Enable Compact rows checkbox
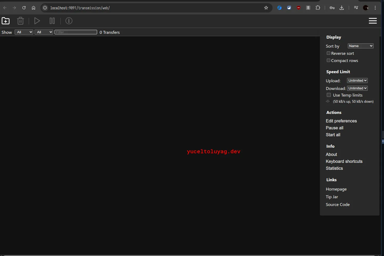 328,60
